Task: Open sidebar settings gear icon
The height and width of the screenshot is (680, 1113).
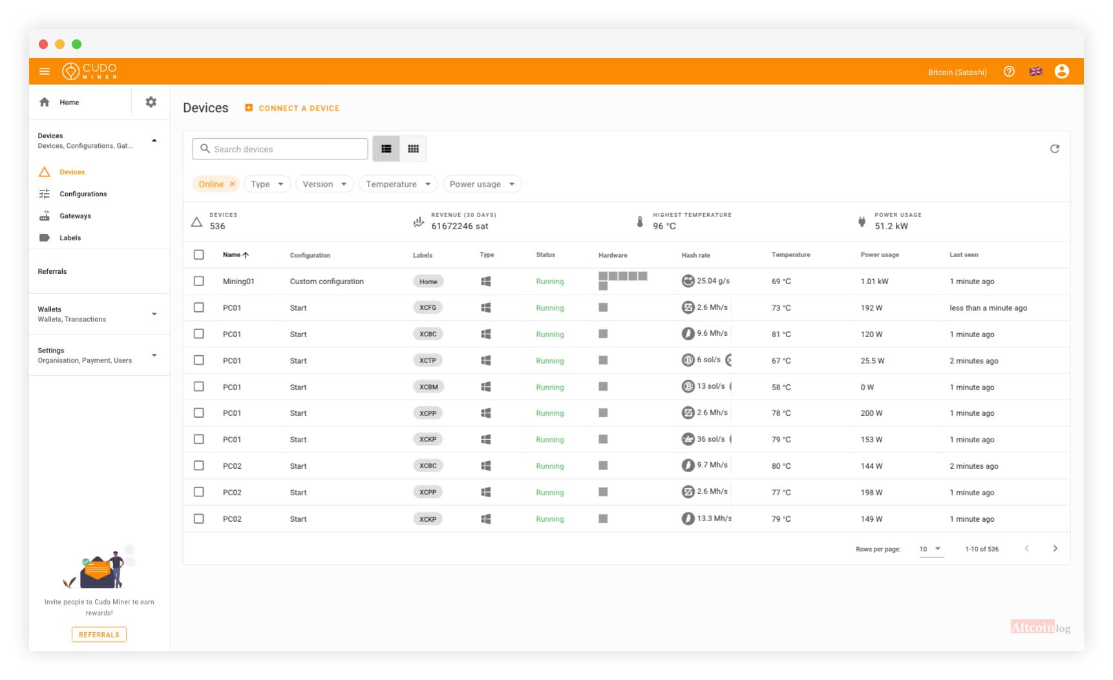Action: coord(151,102)
